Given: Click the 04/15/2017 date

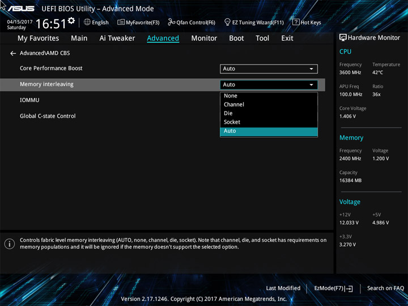Looking at the screenshot, I should click(x=20, y=22).
